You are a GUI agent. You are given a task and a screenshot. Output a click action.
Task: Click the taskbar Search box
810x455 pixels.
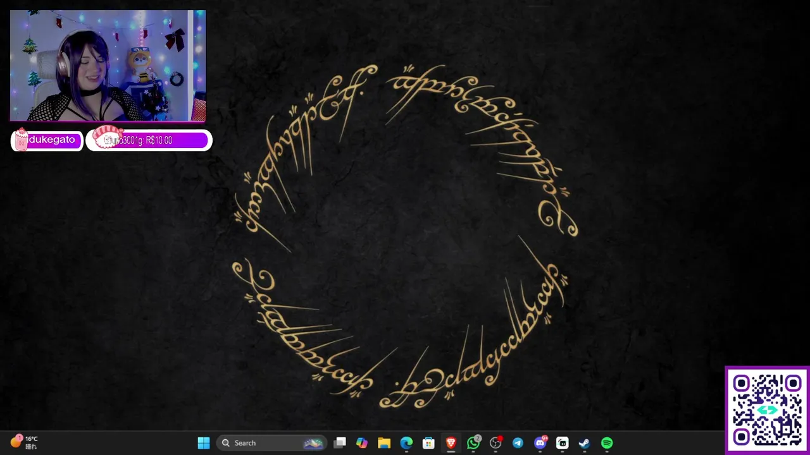coord(271,443)
